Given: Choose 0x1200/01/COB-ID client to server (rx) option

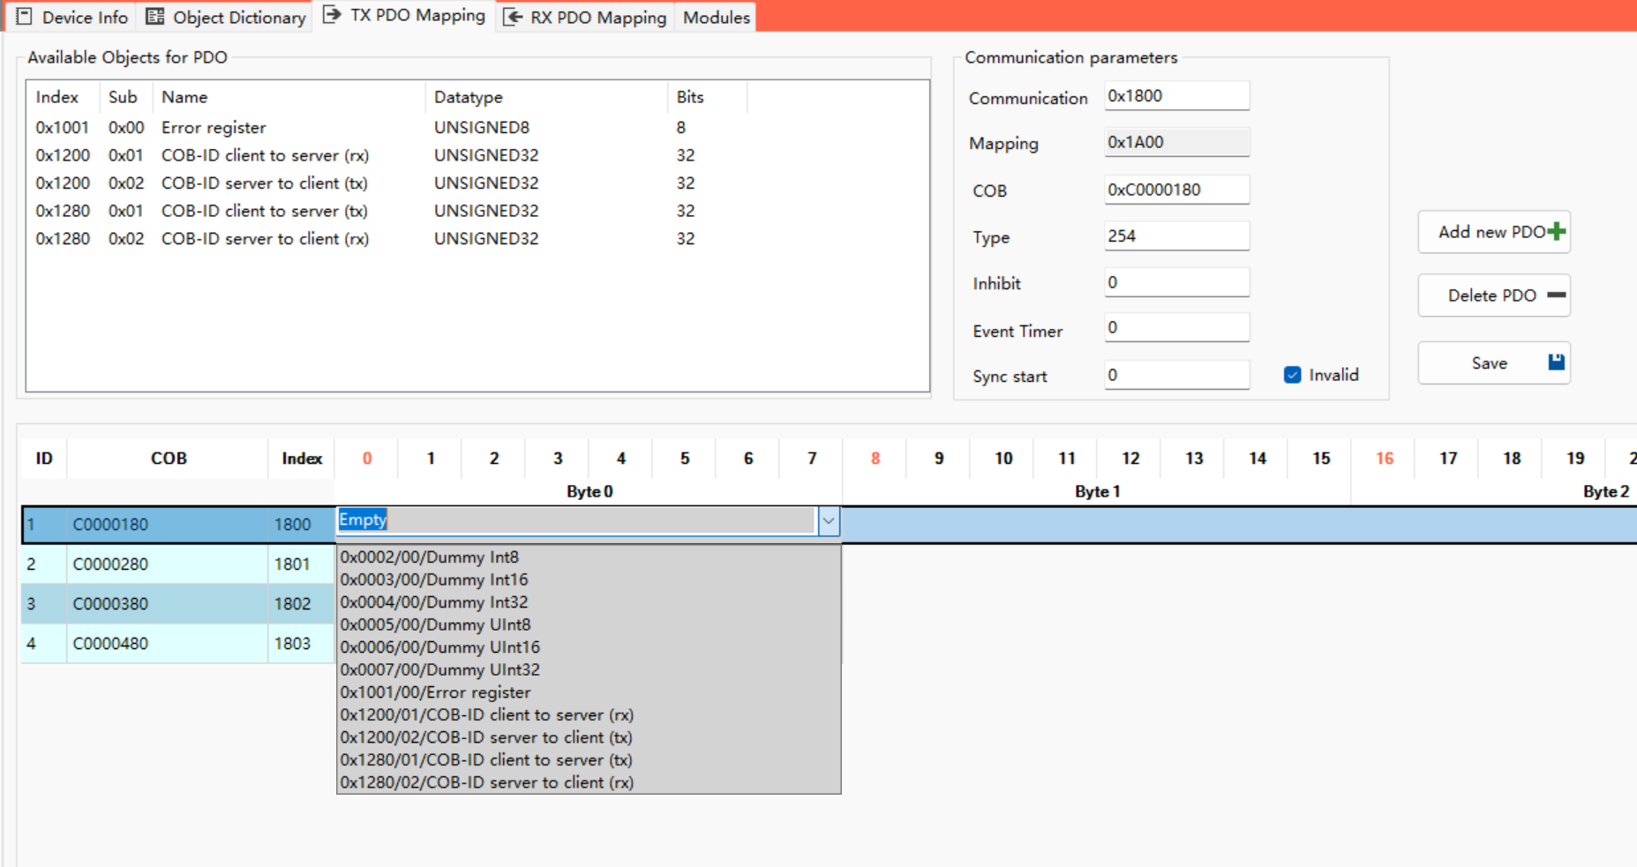Looking at the screenshot, I should click(x=589, y=714).
